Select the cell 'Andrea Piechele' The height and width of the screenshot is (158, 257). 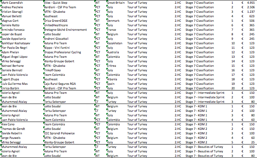pyautogui.click(x=12, y=7)
